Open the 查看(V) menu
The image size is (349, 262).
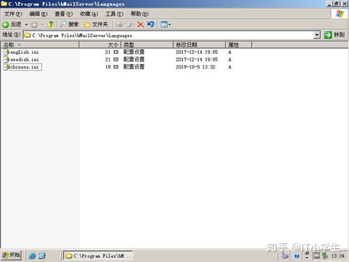click(64, 14)
